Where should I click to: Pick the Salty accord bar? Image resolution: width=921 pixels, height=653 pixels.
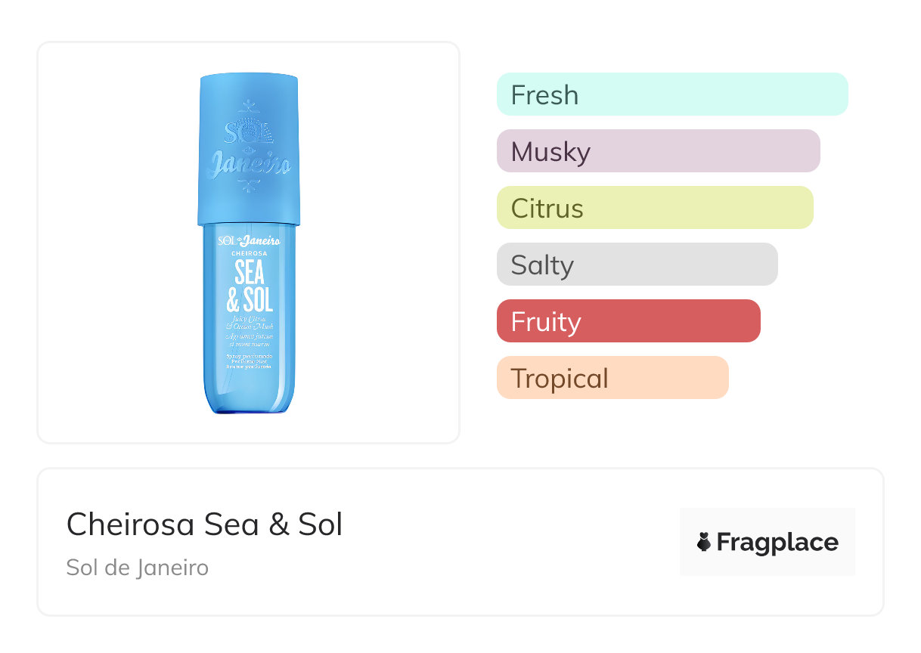pyautogui.click(x=637, y=265)
